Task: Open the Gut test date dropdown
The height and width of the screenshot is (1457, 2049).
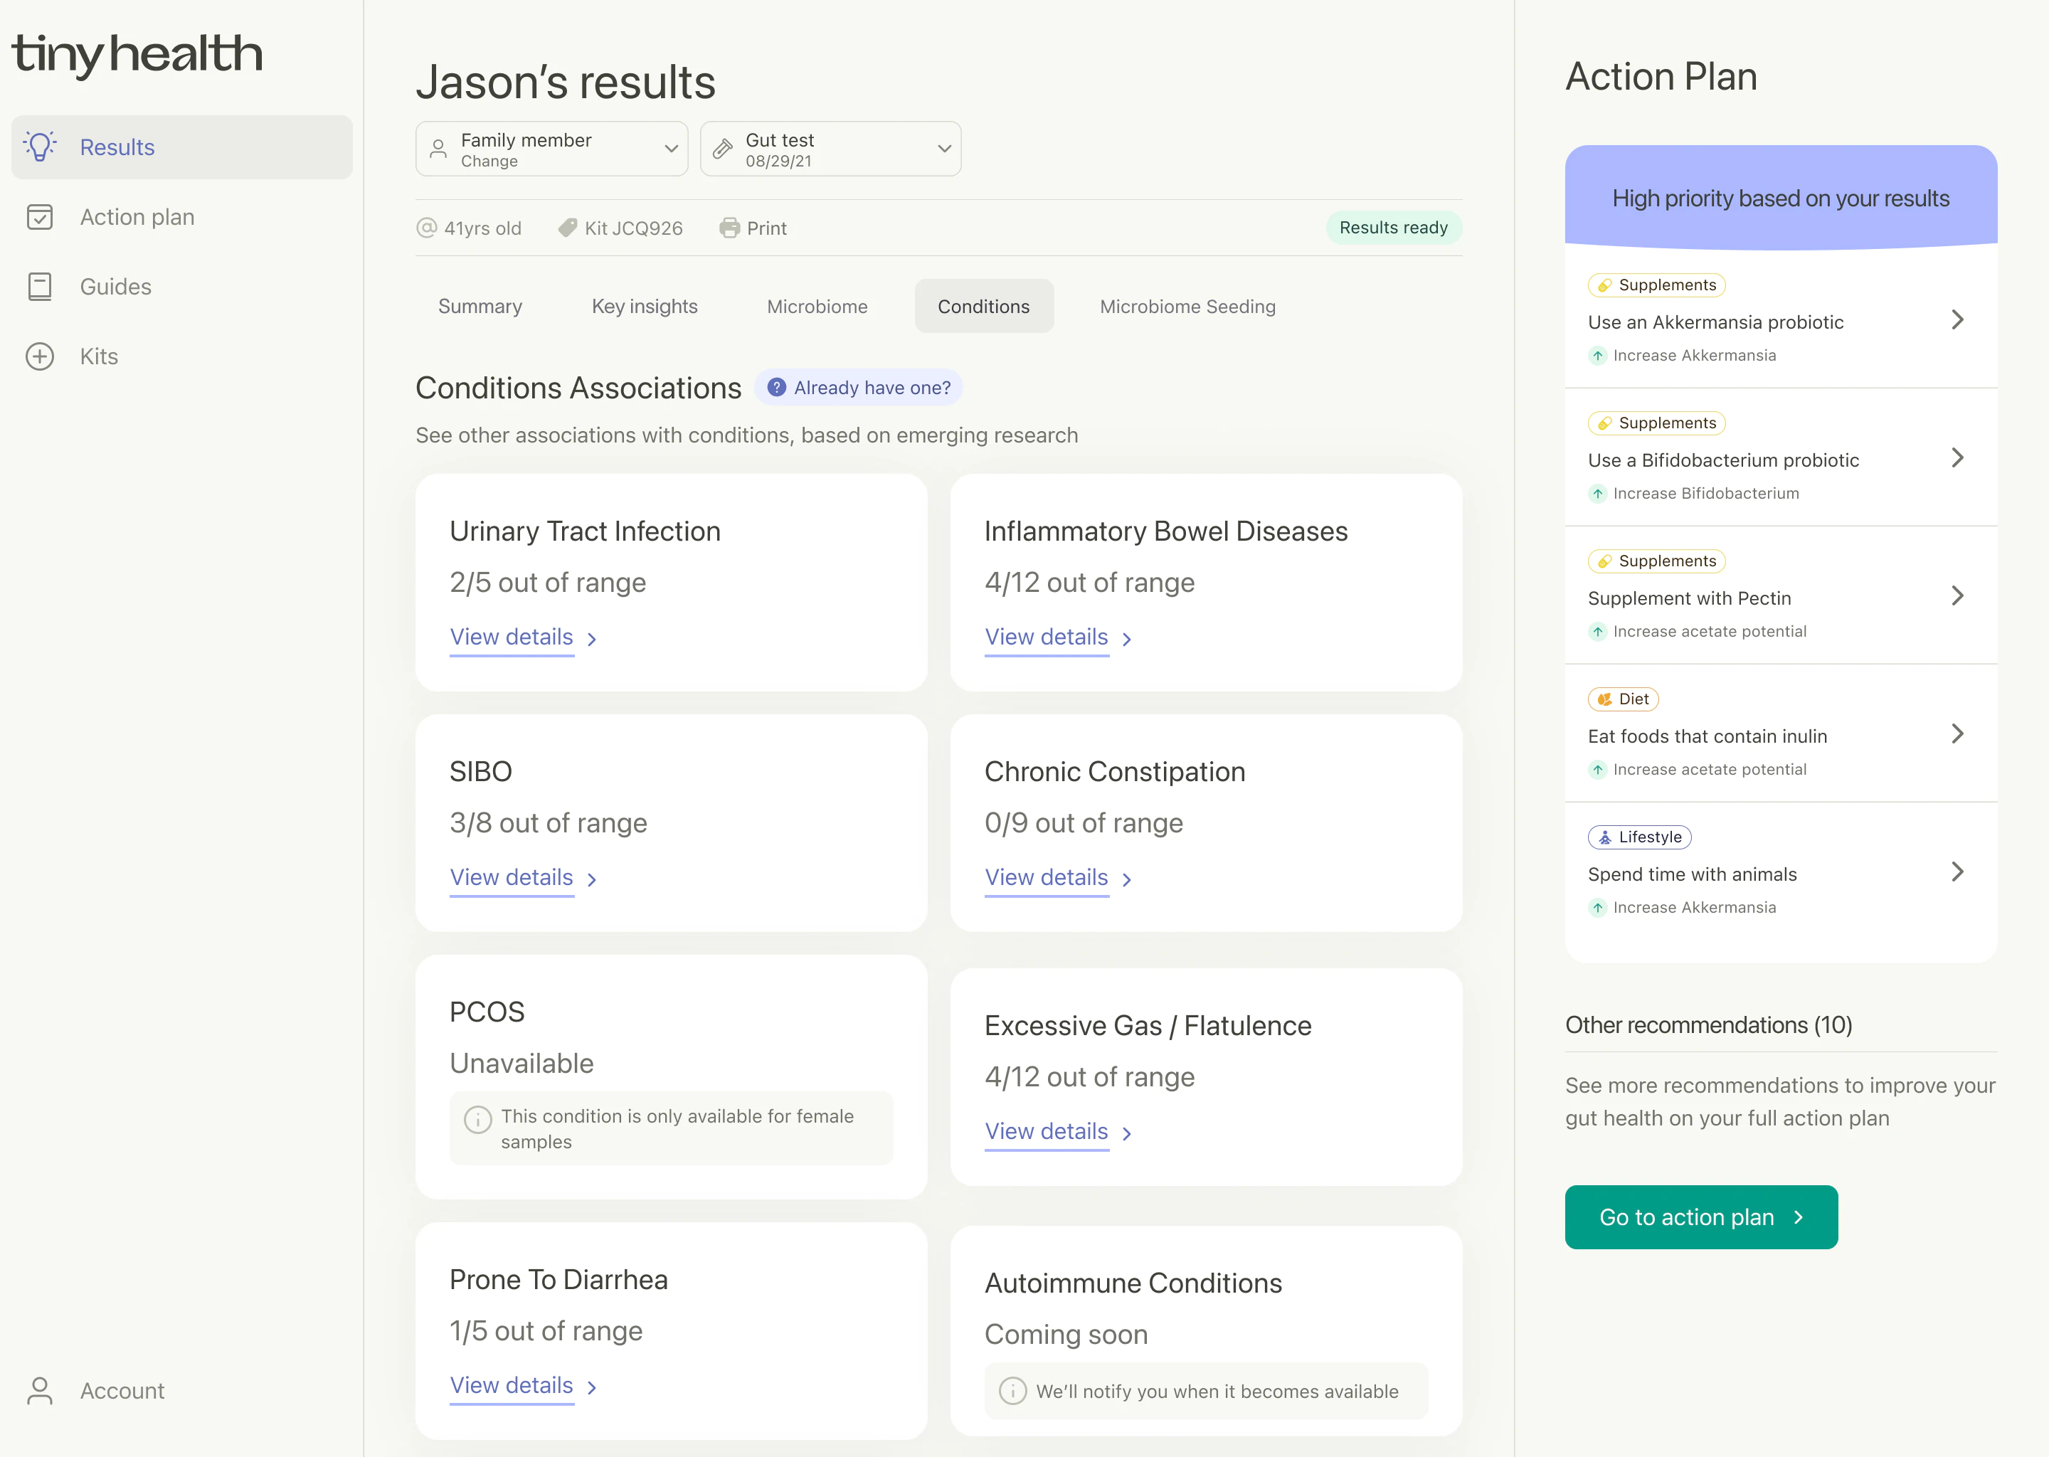Action: click(x=831, y=149)
